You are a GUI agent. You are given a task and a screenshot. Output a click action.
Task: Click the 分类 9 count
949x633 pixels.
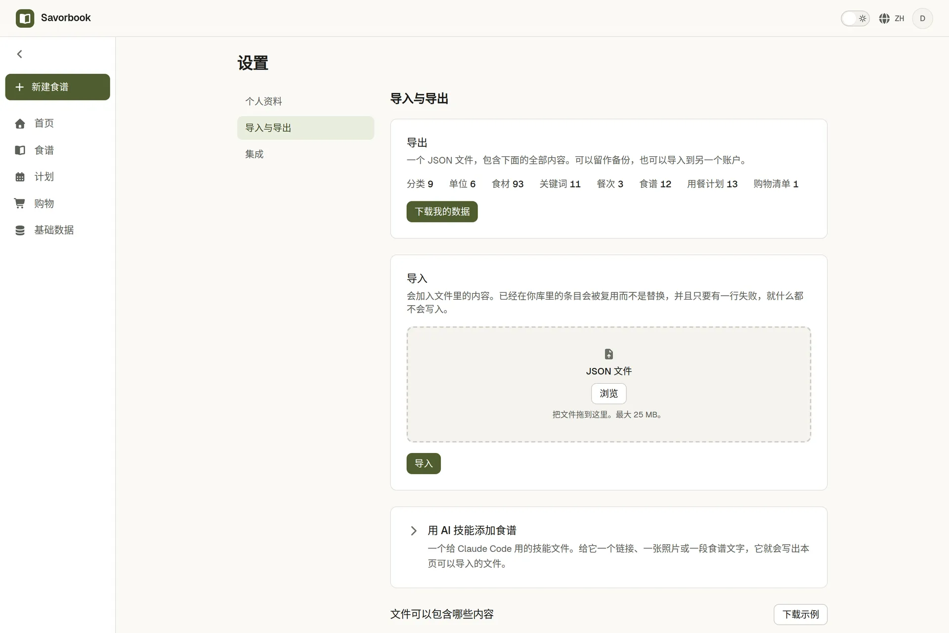pyautogui.click(x=420, y=184)
